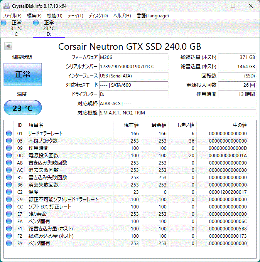This screenshot has width=260, height=262.
Task: Click the 23 °C temperature button
Action: click(x=23, y=108)
